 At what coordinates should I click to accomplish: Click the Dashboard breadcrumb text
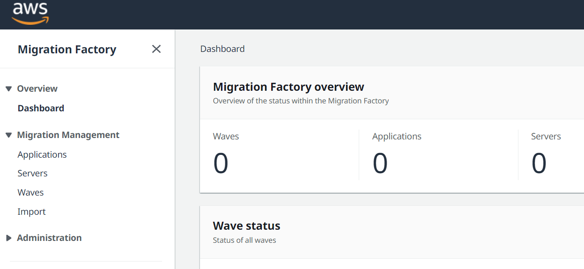(x=222, y=49)
